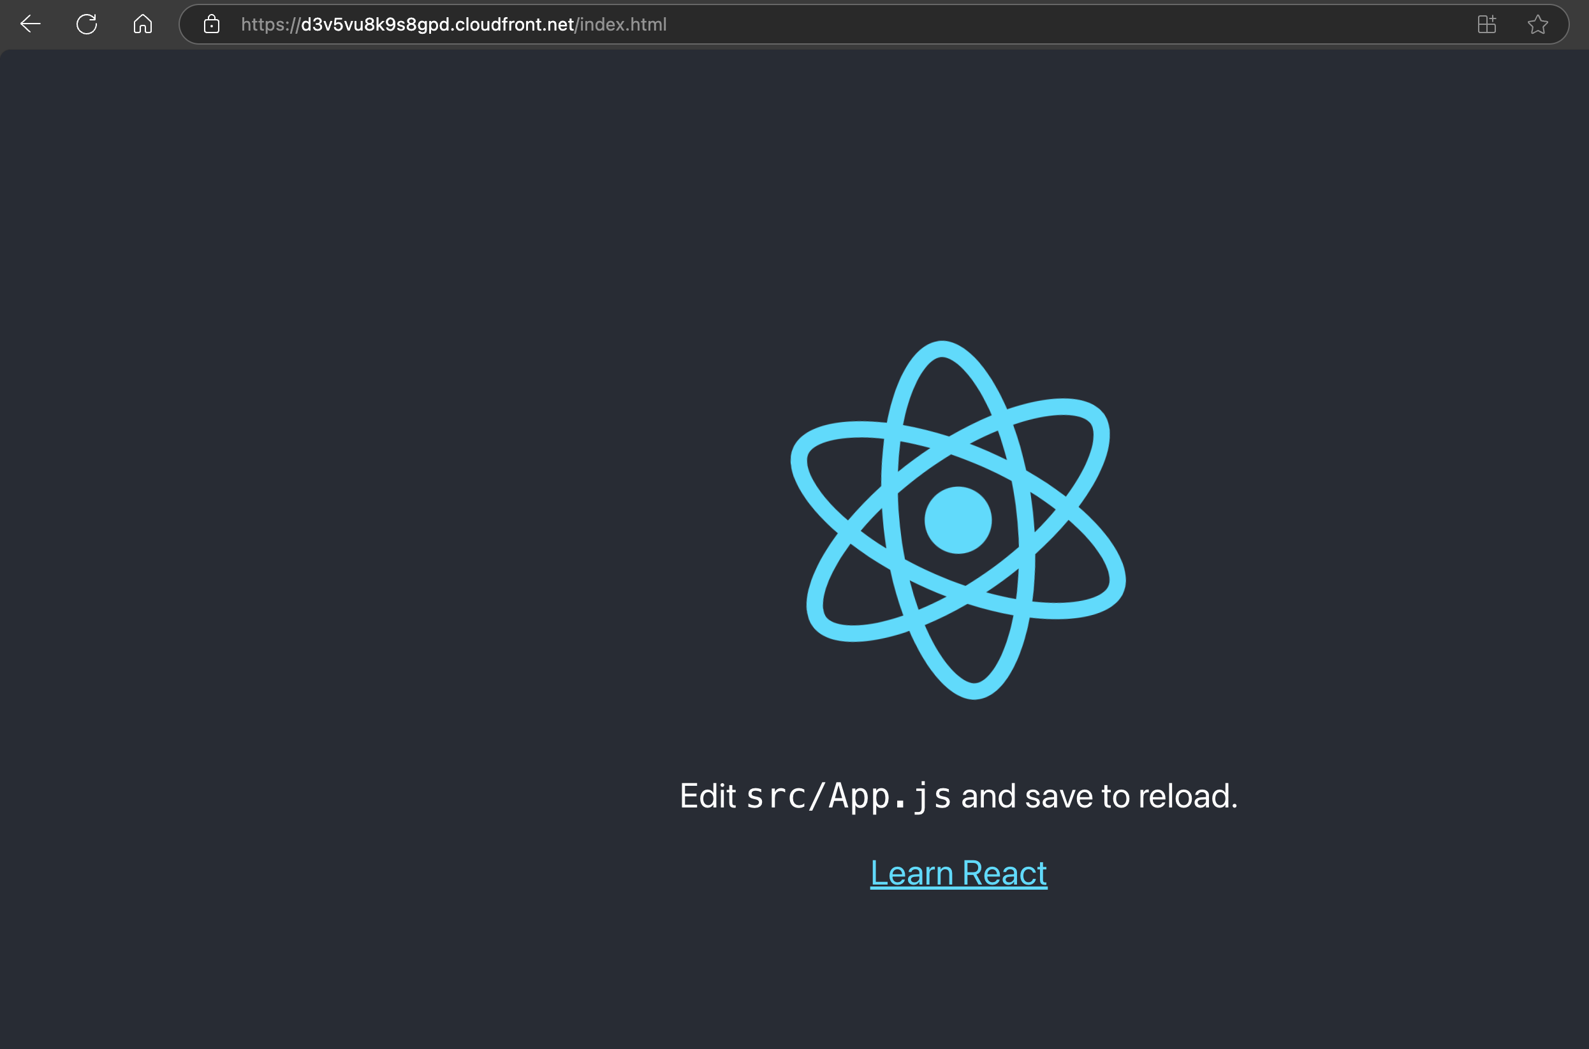View site information via the padlock icon
Image resolution: width=1589 pixels, height=1049 pixels.
coord(212,24)
